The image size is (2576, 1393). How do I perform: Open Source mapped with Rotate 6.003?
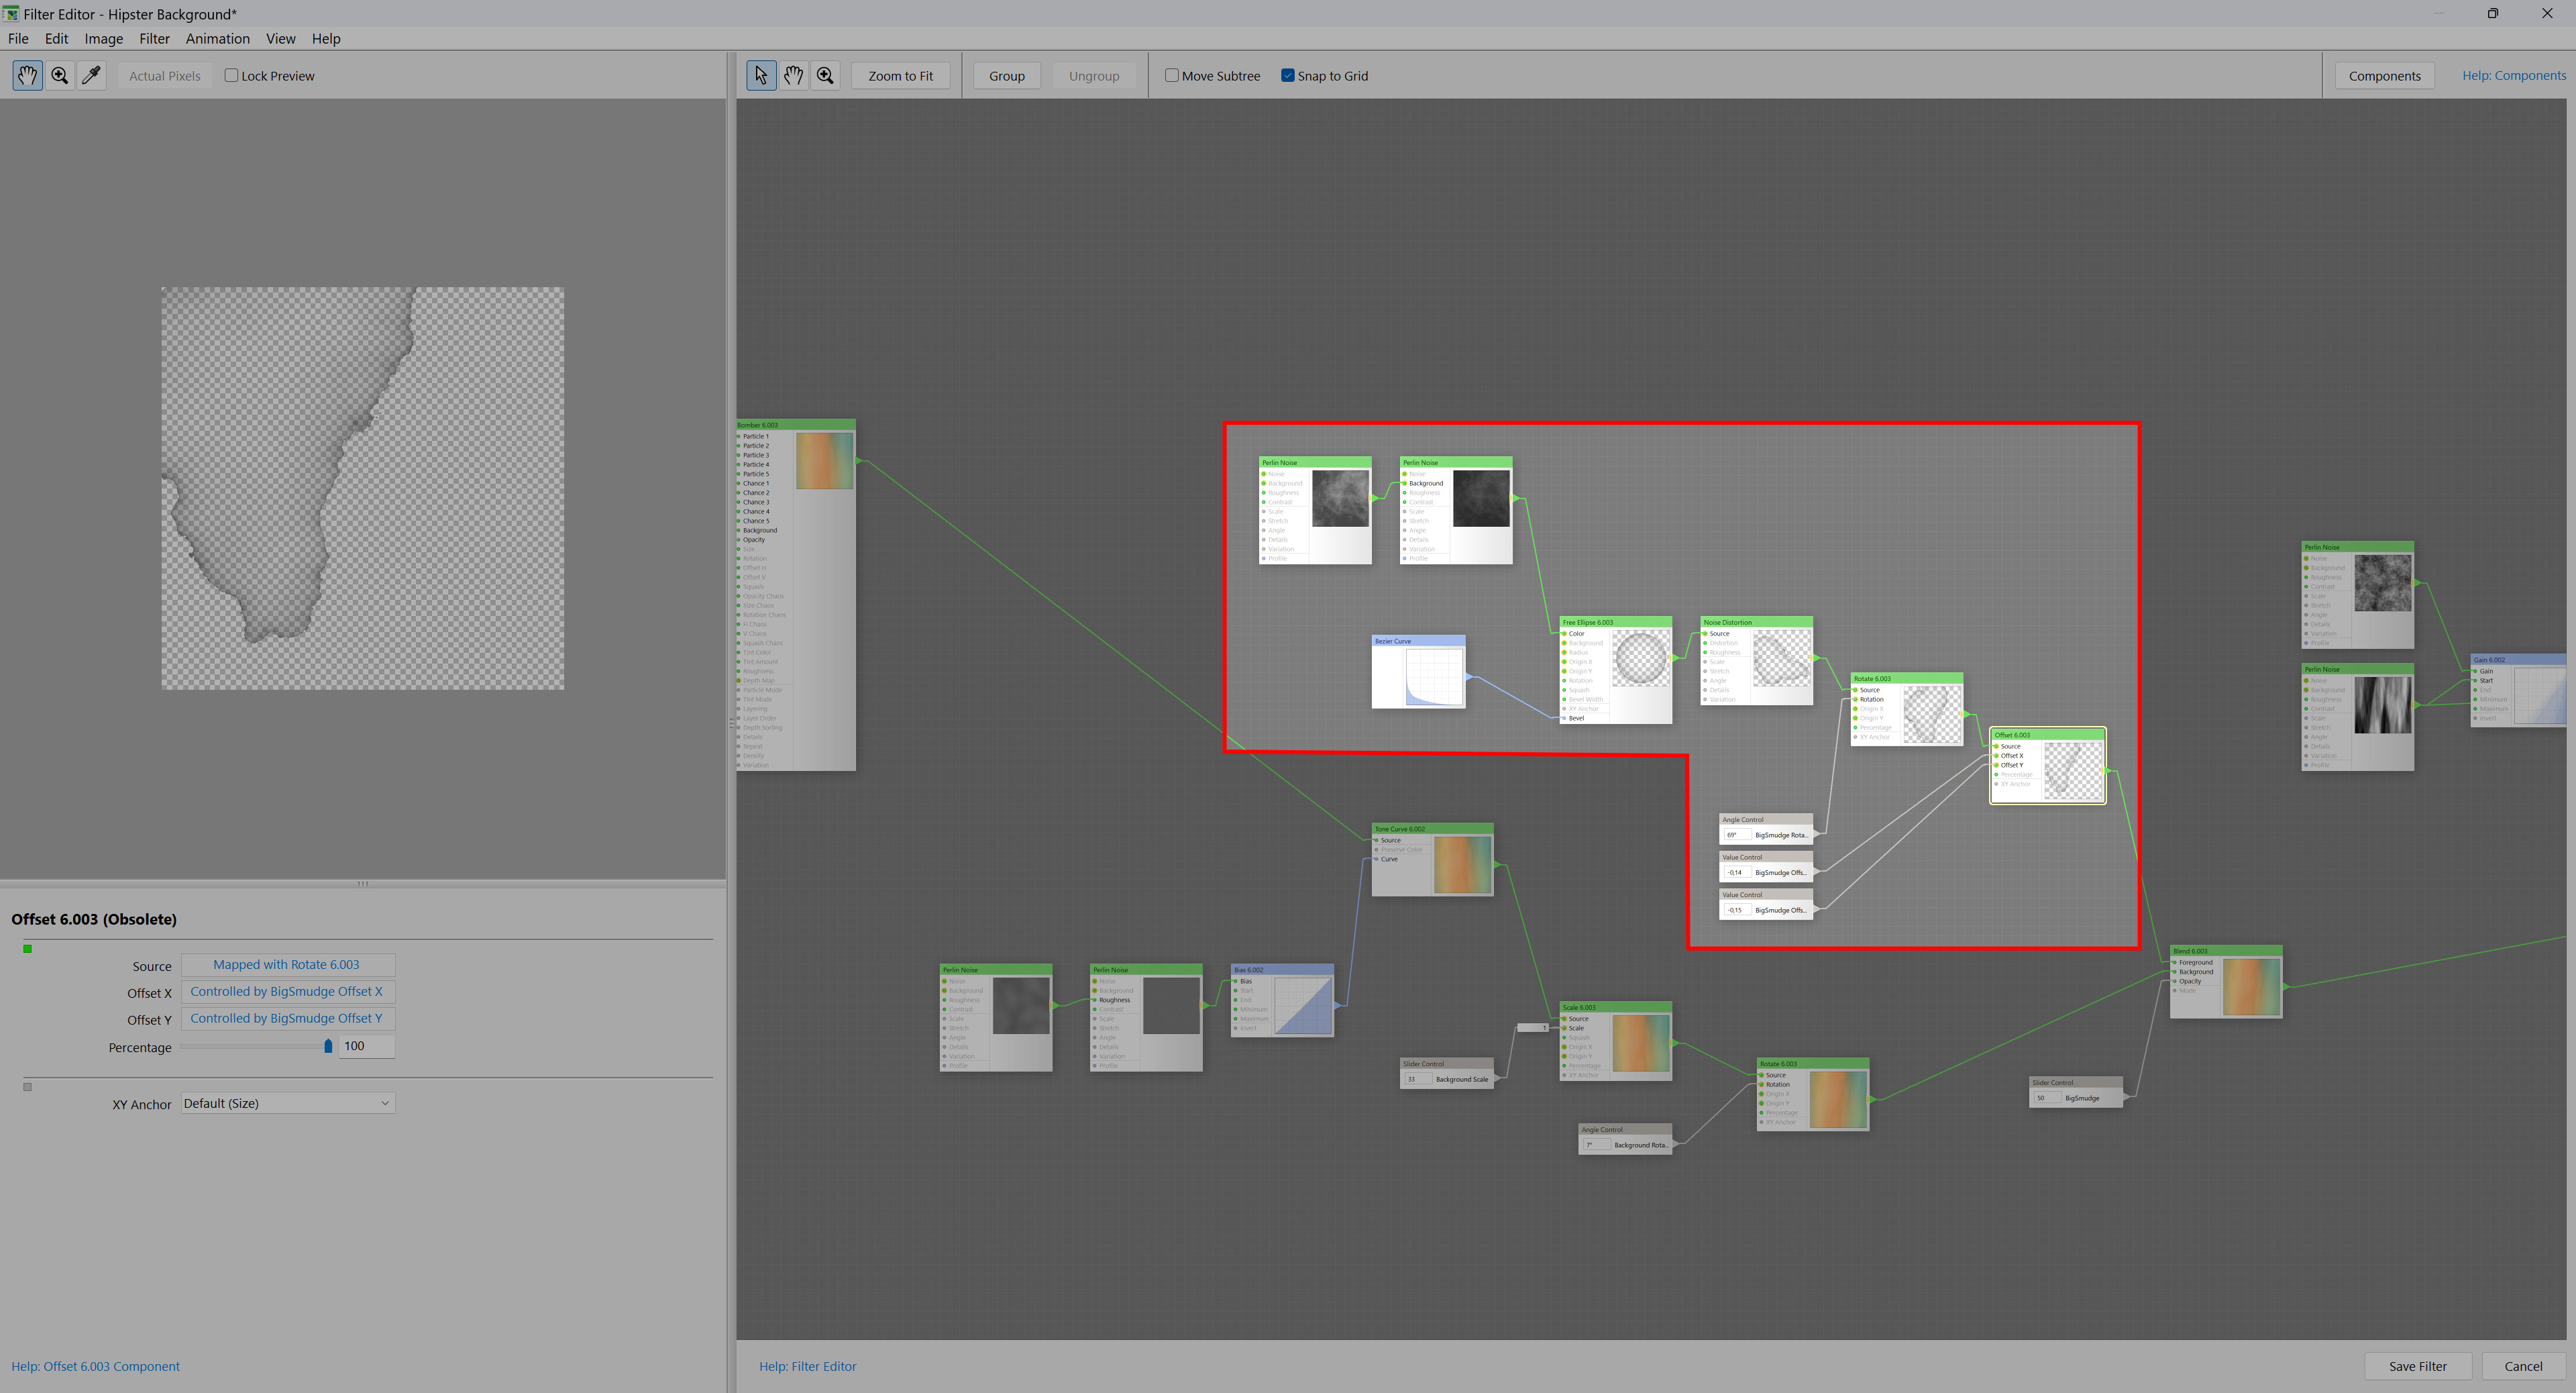pos(287,965)
